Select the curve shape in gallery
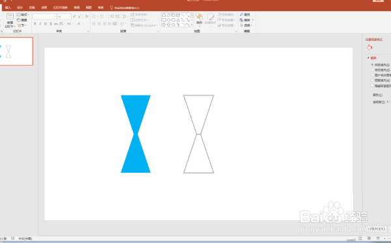This screenshot has width=391, height=243. pyautogui.click(x=182, y=25)
